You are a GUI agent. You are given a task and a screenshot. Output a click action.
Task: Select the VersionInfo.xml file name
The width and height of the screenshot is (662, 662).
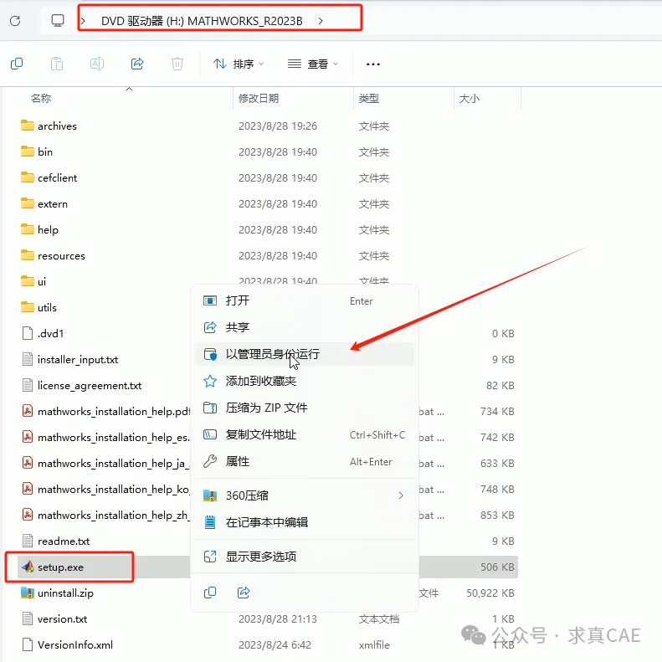pyautogui.click(x=75, y=645)
